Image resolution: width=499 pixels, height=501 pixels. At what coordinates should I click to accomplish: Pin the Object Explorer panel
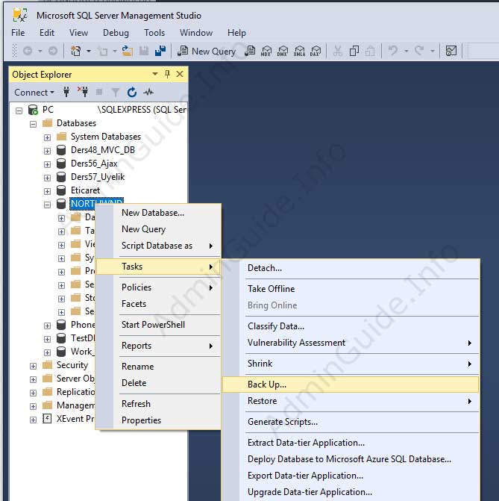click(x=167, y=74)
